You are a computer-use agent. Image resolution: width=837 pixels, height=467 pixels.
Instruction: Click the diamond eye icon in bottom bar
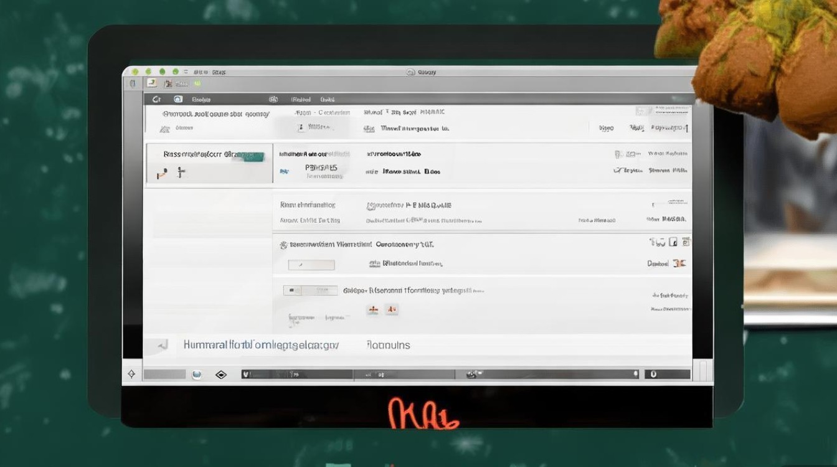click(x=220, y=374)
